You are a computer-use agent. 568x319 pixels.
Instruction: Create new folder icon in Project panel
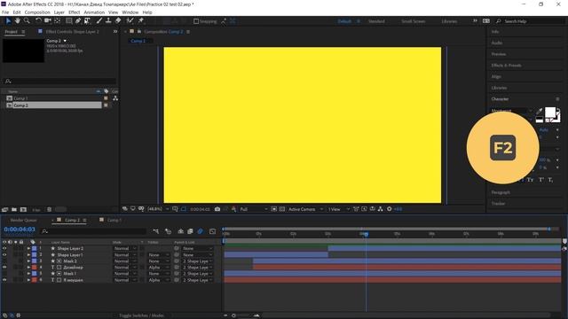14,209
